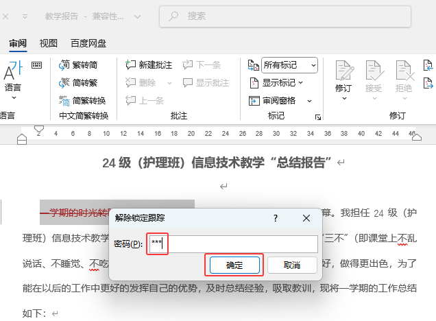Click the Reject (拒绝) change icon

click(404, 71)
